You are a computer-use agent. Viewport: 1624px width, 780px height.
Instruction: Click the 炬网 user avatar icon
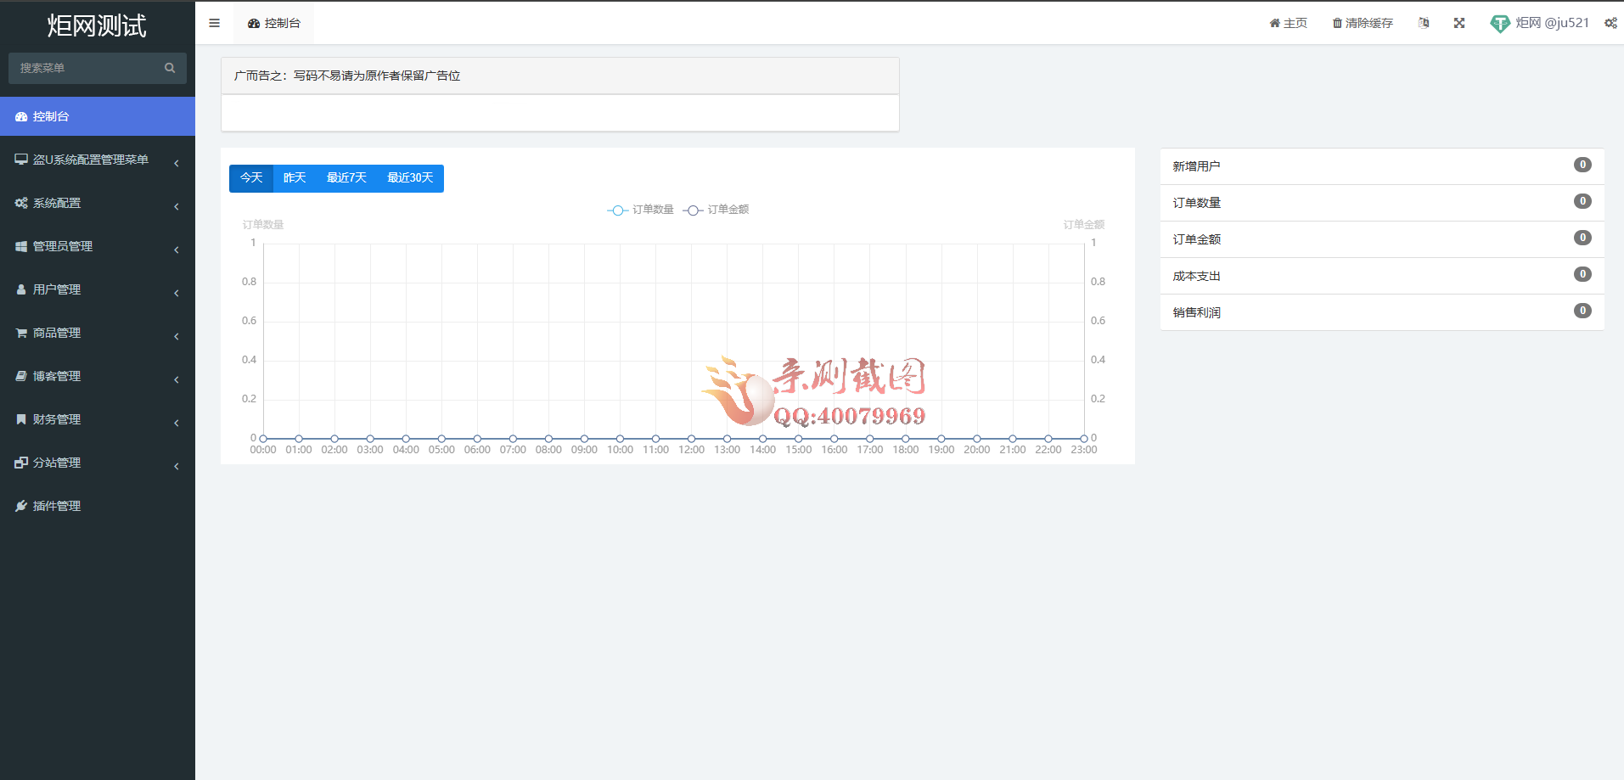[x=1500, y=23]
